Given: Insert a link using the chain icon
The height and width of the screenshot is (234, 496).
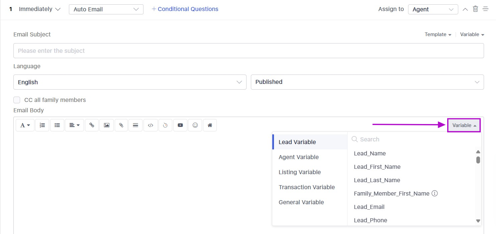Looking at the screenshot, I should coord(92,125).
